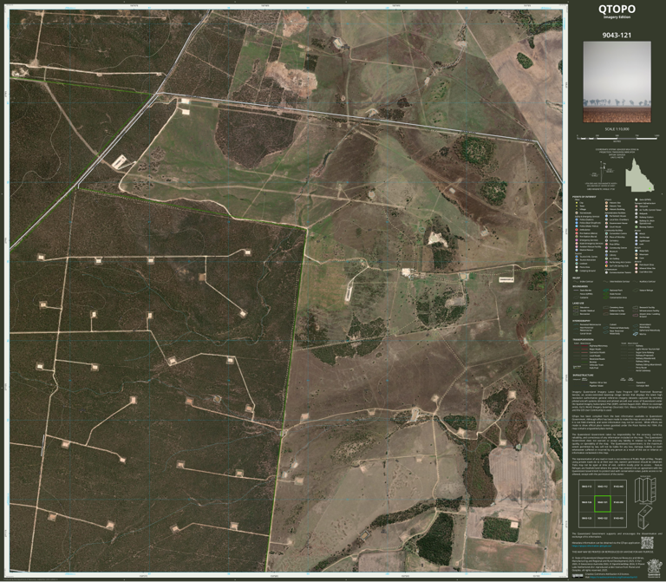Click the QR code for QTopo
Screen dimensions: 666x582
[647, 542]
